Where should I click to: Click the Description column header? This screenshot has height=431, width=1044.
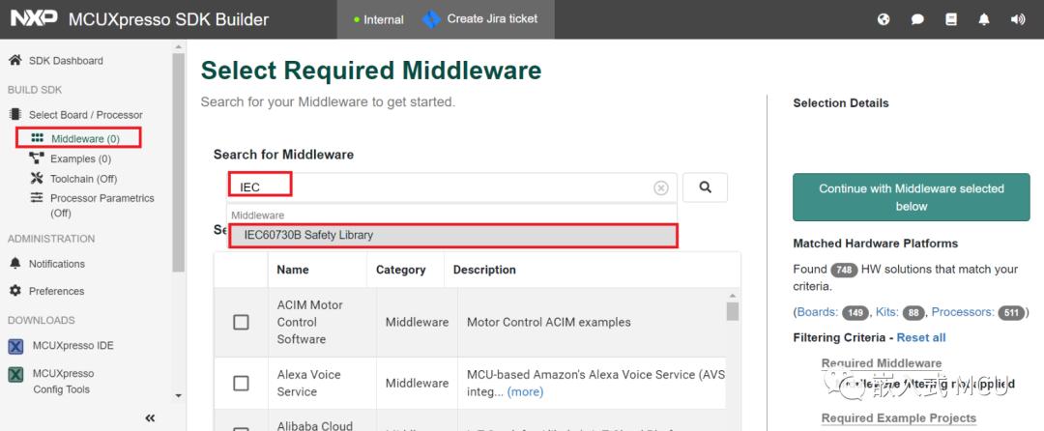coord(484,270)
